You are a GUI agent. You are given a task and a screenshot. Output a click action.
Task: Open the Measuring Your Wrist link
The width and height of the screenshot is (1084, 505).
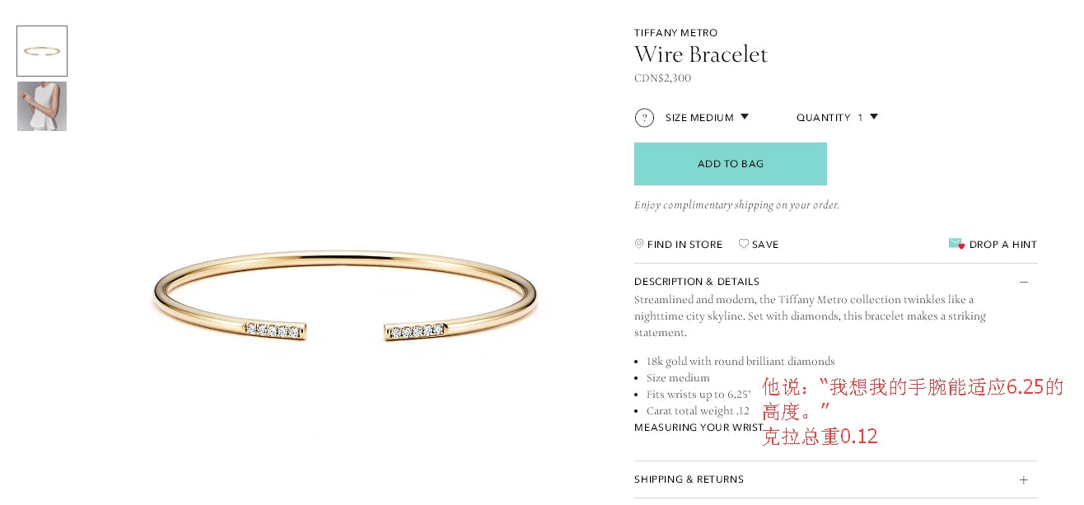pyautogui.click(x=699, y=428)
